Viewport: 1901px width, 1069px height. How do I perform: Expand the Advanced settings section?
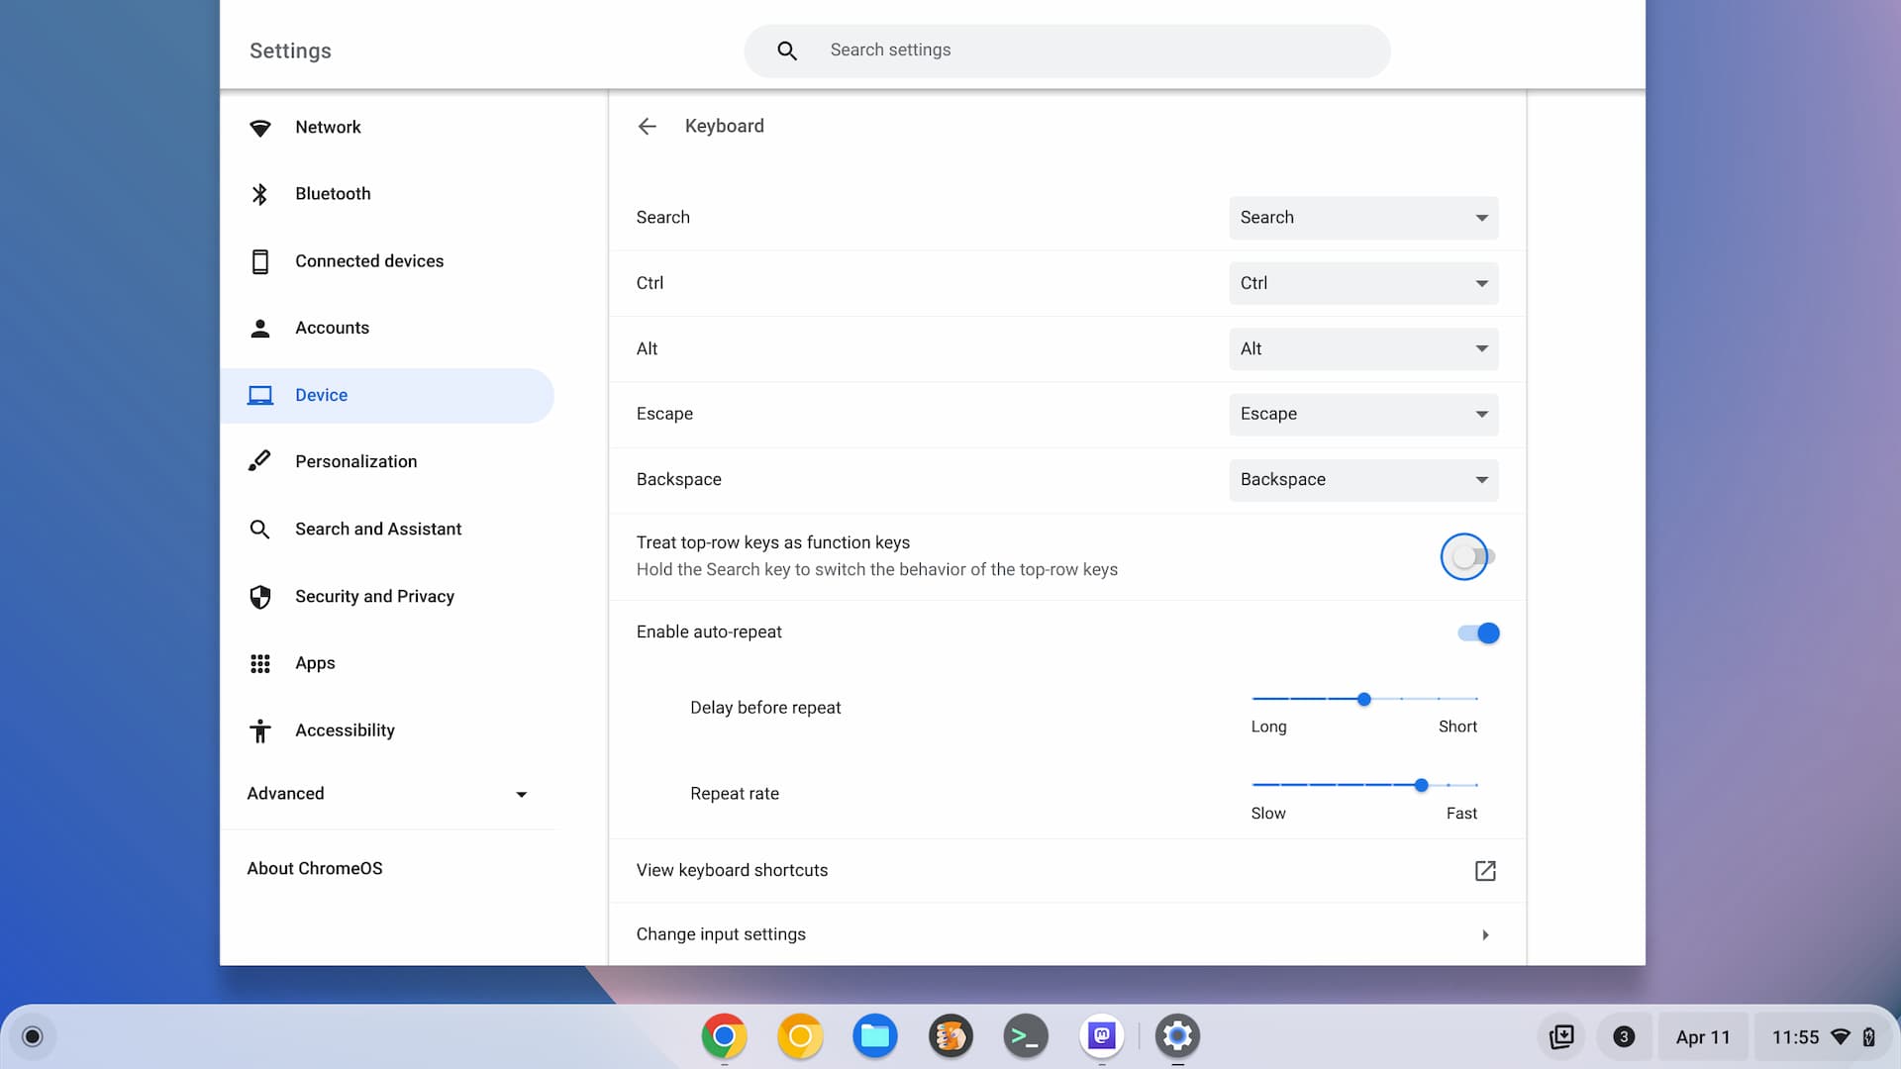[386, 794]
